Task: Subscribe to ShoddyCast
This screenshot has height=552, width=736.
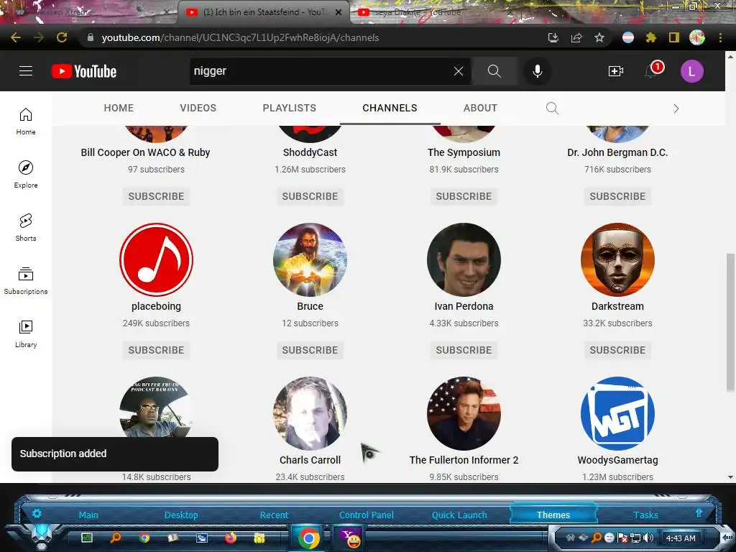Action: point(310,196)
